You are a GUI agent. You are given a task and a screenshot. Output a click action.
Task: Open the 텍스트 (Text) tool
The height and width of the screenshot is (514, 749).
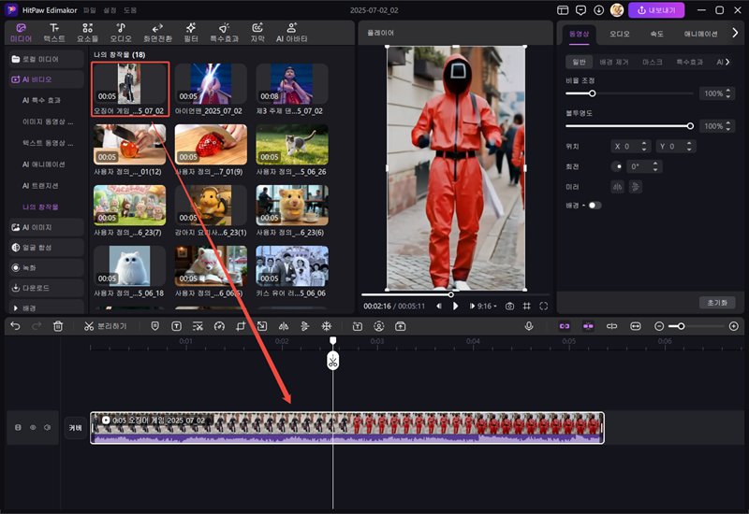[54, 33]
